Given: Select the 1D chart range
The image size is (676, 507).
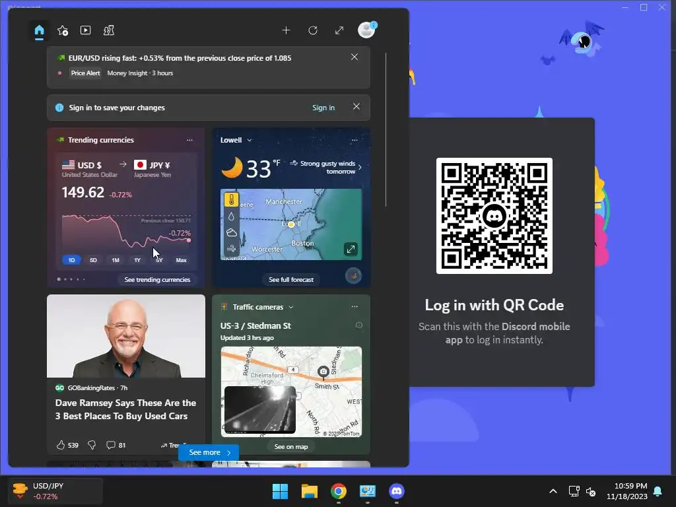Looking at the screenshot, I should [71, 260].
